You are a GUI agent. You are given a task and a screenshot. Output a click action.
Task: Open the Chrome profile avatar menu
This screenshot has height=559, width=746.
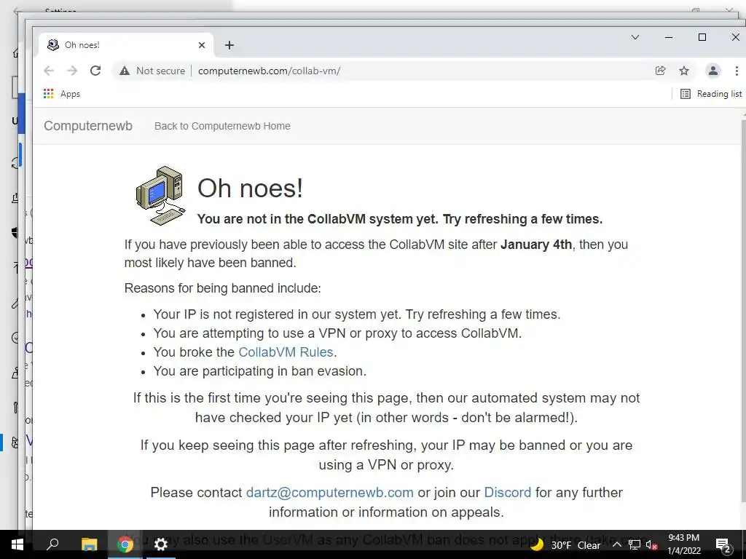(x=712, y=71)
